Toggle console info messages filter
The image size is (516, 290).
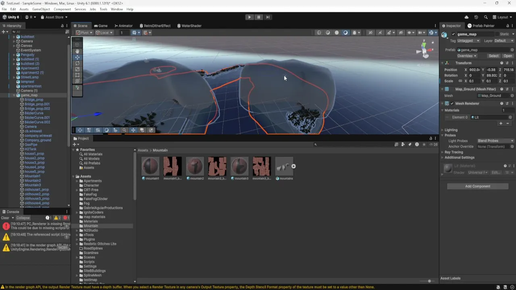pyautogui.click(x=49, y=218)
